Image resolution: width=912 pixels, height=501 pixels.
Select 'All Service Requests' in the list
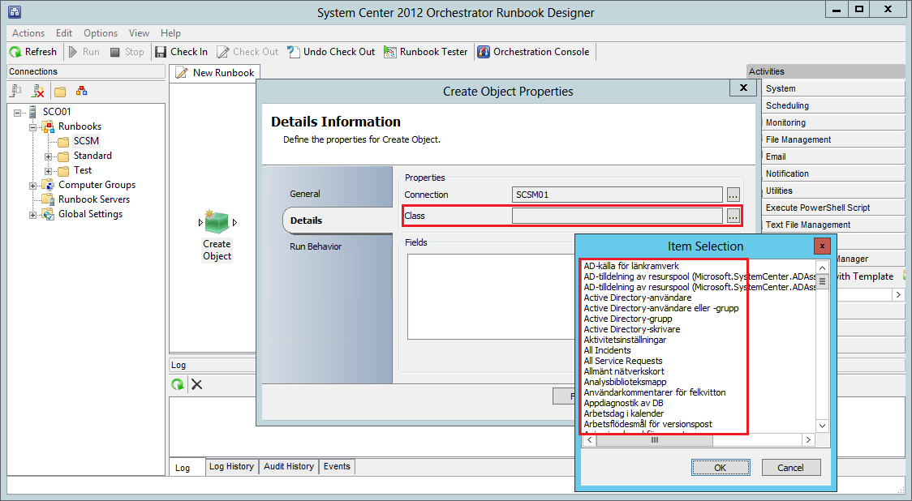pos(623,361)
